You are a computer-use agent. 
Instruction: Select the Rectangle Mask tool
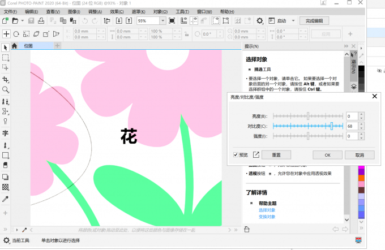[6, 58]
